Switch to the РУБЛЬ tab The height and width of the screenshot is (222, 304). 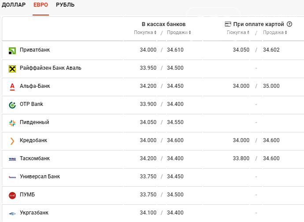click(x=65, y=5)
